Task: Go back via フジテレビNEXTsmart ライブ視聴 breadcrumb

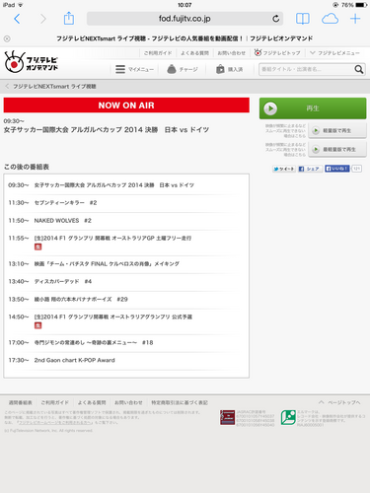Action: pos(51,87)
